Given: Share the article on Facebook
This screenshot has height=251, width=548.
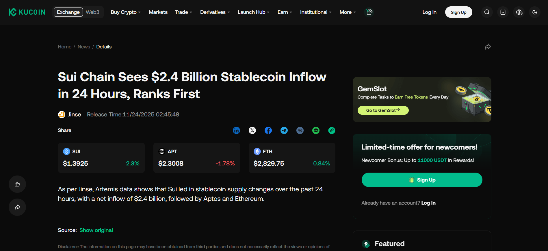Looking at the screenshot, I should [268, 130].
